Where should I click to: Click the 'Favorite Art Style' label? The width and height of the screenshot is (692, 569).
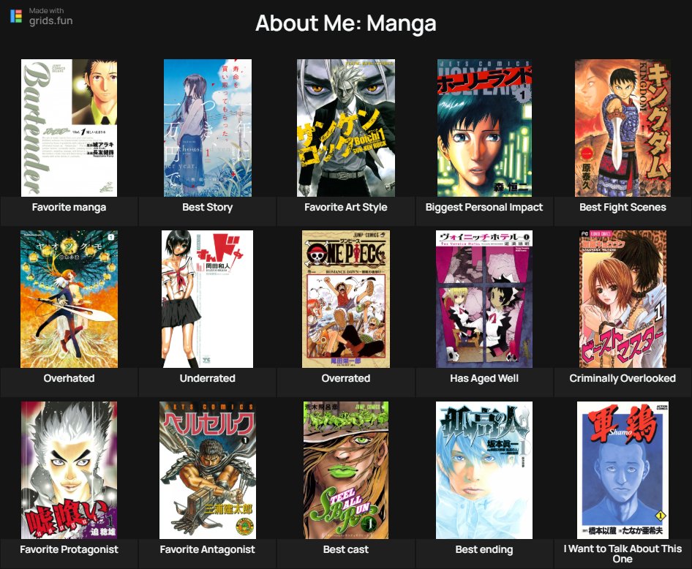345,207
